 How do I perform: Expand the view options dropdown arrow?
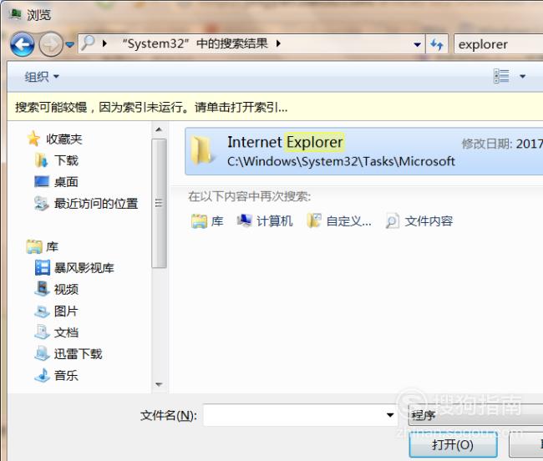click(x=522, y=76)
